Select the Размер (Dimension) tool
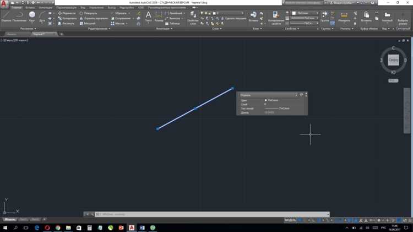The height and width of the screenshot is (232, 413). coord(159,17)
